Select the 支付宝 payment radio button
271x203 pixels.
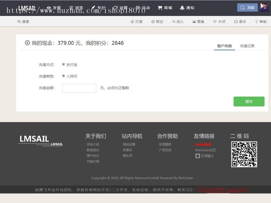click(x=64, y=64)
